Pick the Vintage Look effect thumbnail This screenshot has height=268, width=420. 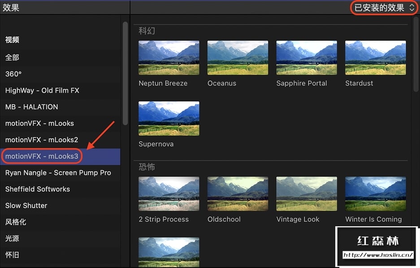[307, 193]
